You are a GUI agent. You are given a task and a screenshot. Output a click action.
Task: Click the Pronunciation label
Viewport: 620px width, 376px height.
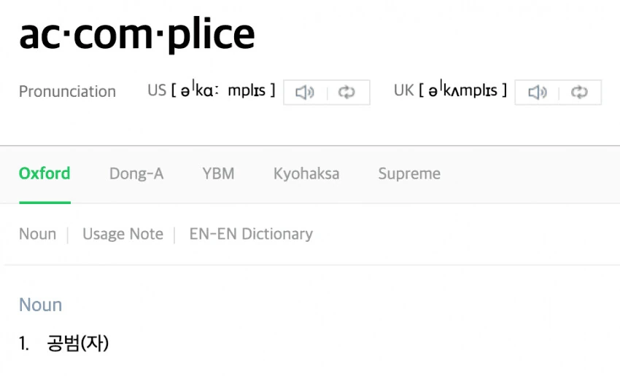(x=67, y=92)
